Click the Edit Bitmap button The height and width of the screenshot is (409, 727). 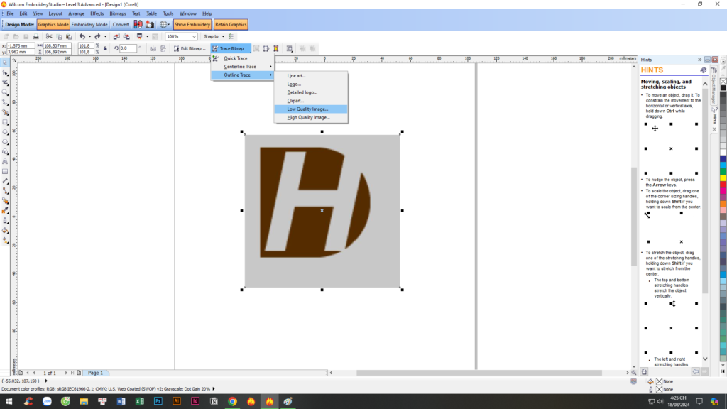(189, 48)
